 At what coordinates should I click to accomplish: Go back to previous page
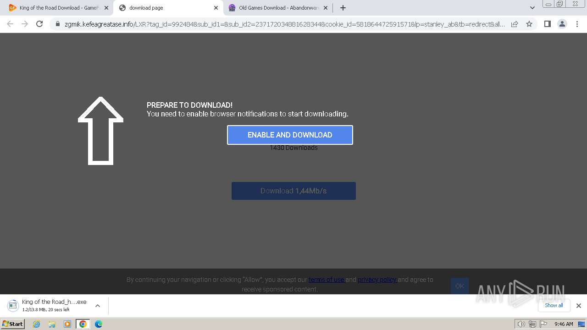point(10,24)
